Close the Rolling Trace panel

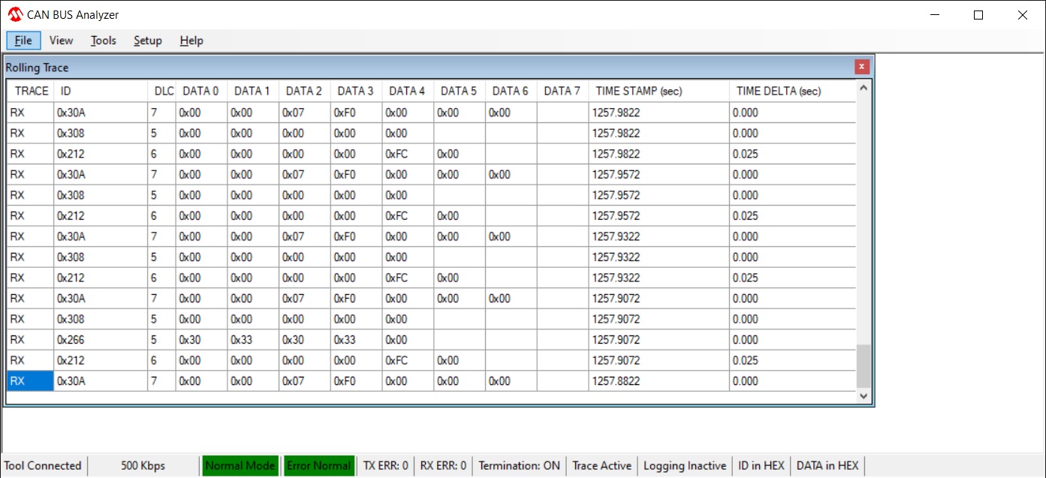861,67
